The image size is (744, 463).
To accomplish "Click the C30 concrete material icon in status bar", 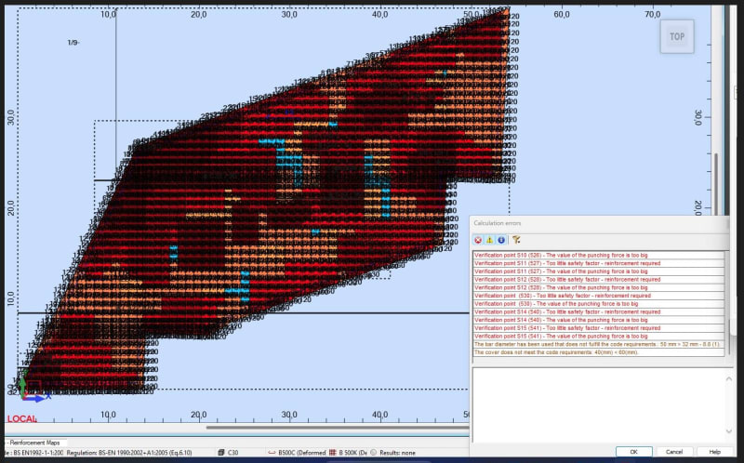I will click(x=221, y=453).
